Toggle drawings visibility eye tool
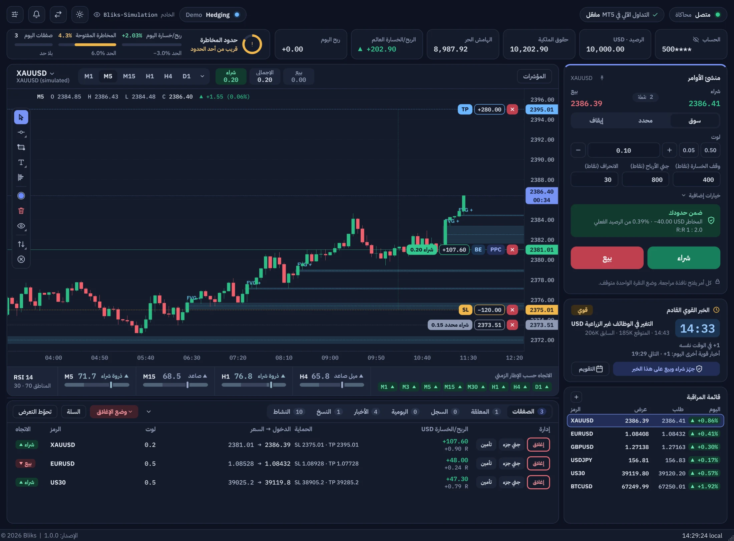The width and height of the screenshot is (734, 541). 21,226
